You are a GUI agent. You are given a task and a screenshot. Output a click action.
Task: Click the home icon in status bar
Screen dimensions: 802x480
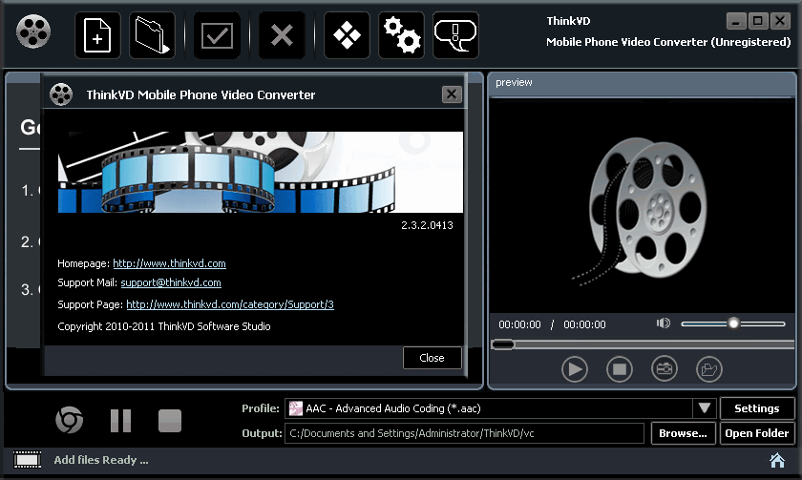point(777,461)
